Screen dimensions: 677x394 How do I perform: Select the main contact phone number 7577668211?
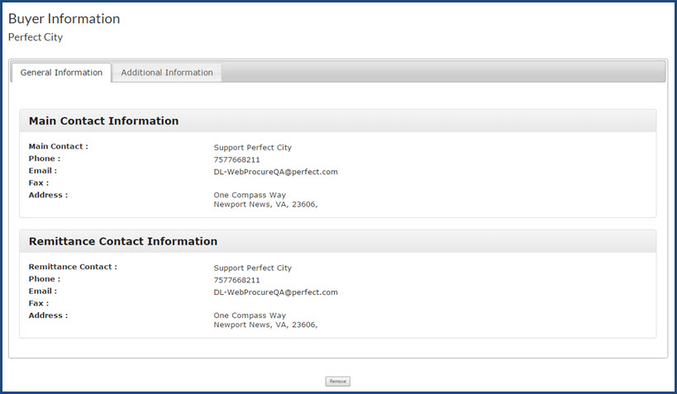click(x=236, y=159)
